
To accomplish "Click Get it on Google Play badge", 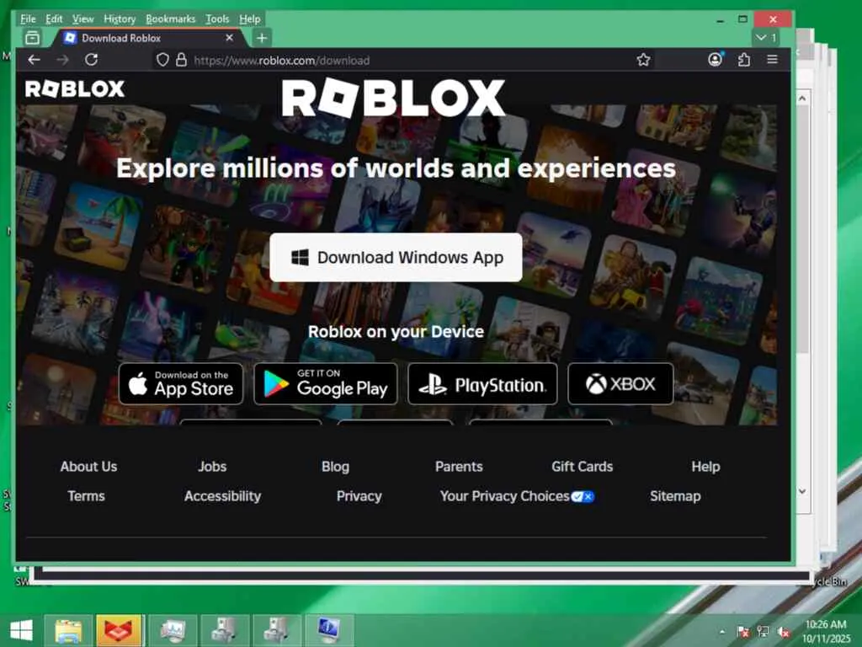I will click(326, 384).
